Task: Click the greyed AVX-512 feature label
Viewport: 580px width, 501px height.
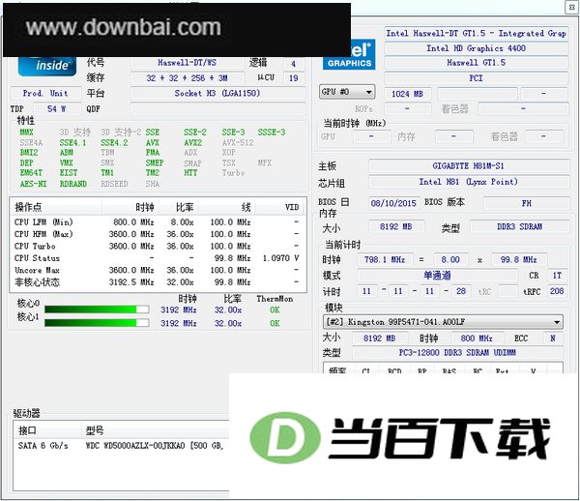Action: tap(238, 143)
